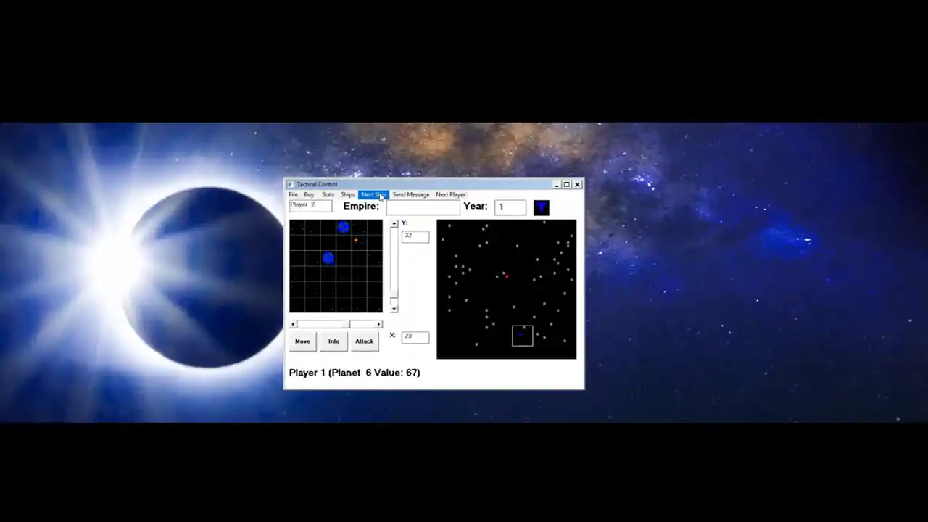Open the Buy menu

309,194
